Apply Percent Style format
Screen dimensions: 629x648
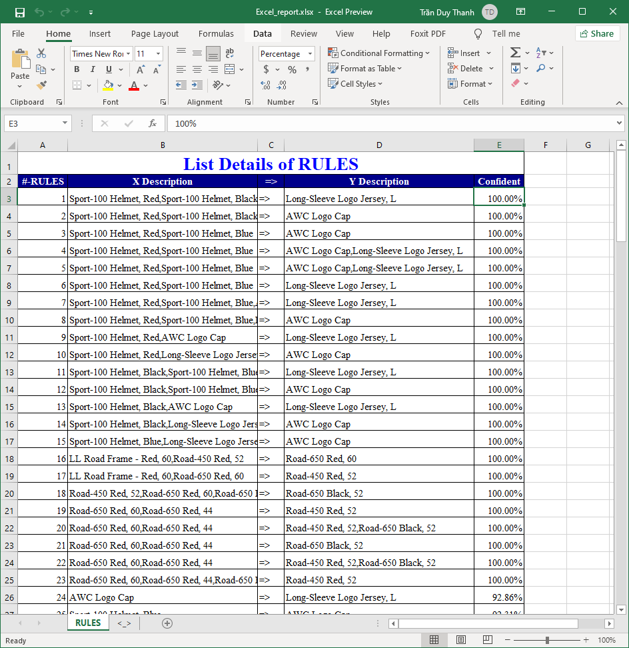[292, 69]
